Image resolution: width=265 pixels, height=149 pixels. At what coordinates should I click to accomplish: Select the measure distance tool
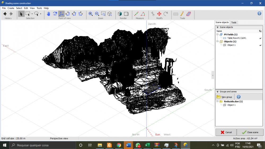click(x=136, y=14)
